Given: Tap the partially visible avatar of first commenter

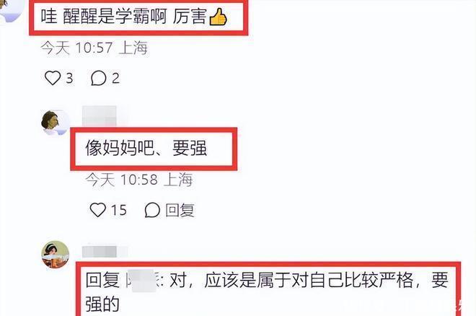Looking at the screenshot, I should tap(12, 9).
